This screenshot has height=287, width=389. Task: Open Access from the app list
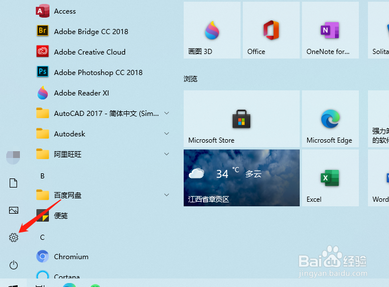pyautogui.click(x=56, y=11)
